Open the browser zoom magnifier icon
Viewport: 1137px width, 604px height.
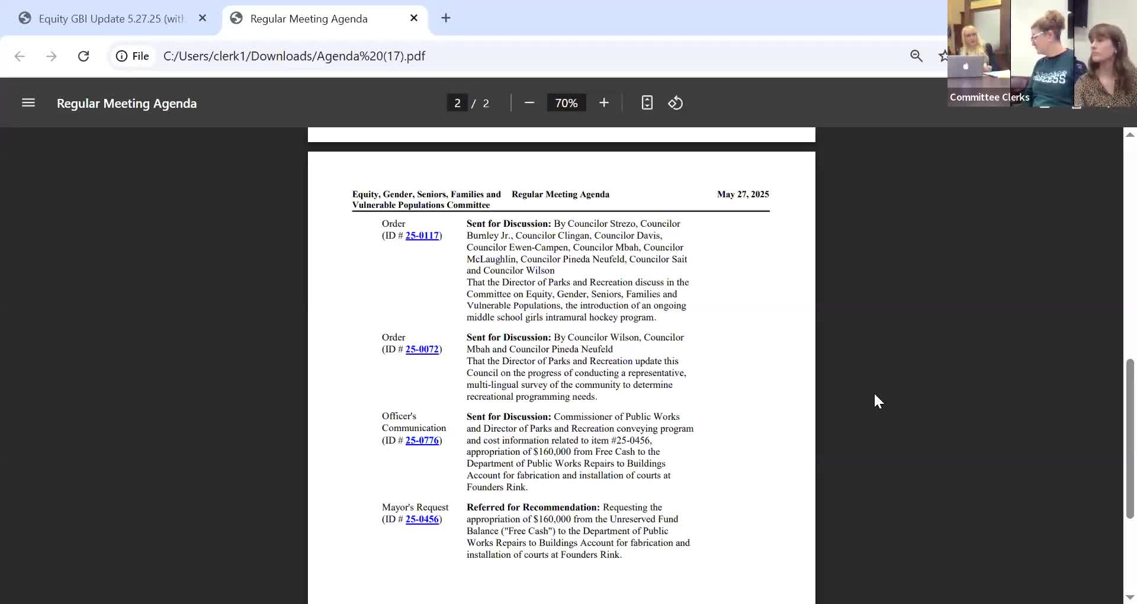(x=916, y=56)
